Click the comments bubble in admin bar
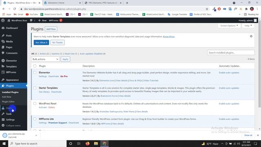The width and height of the screenshot is (261, 147). (32, 20)
